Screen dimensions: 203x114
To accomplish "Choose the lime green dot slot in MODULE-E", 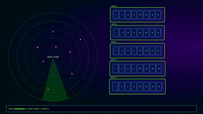I will tap(147, 86).
